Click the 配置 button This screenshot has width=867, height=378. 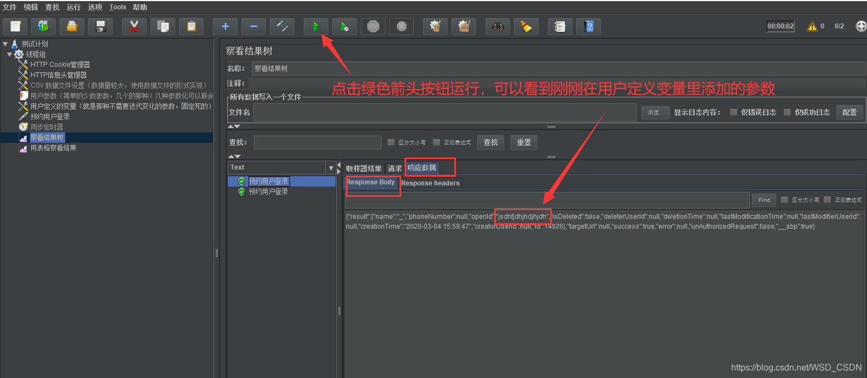click(849, 112)
